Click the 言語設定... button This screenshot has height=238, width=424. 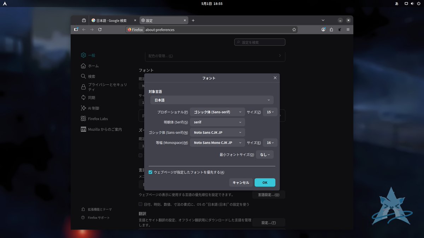tap(269, 195)
